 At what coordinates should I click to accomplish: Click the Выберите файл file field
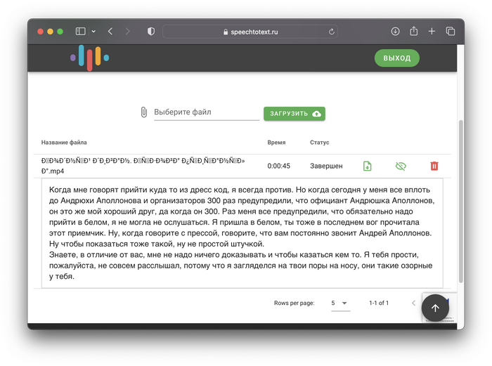(207, 112)
